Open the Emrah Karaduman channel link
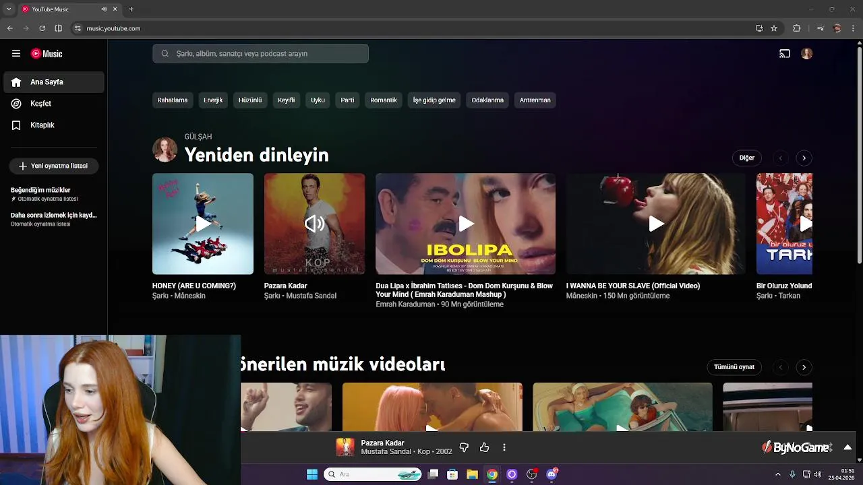The image size is (863, 485). pos(405,304)
